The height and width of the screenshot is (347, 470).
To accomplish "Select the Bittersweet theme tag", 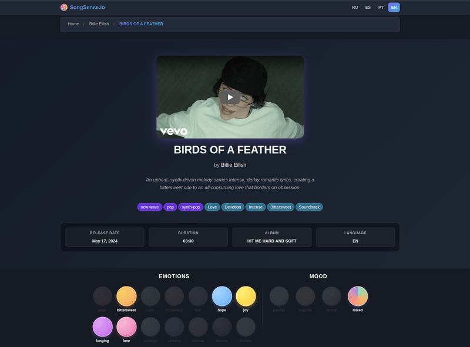I will pos(281,207).
